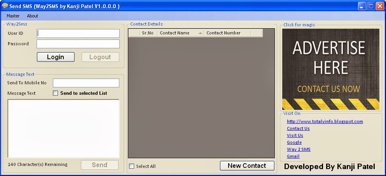Viewport: 386px width, 176px height.
Task: Open the totalyinfo.blogspot.com link
Action: [x=325, y=121]
